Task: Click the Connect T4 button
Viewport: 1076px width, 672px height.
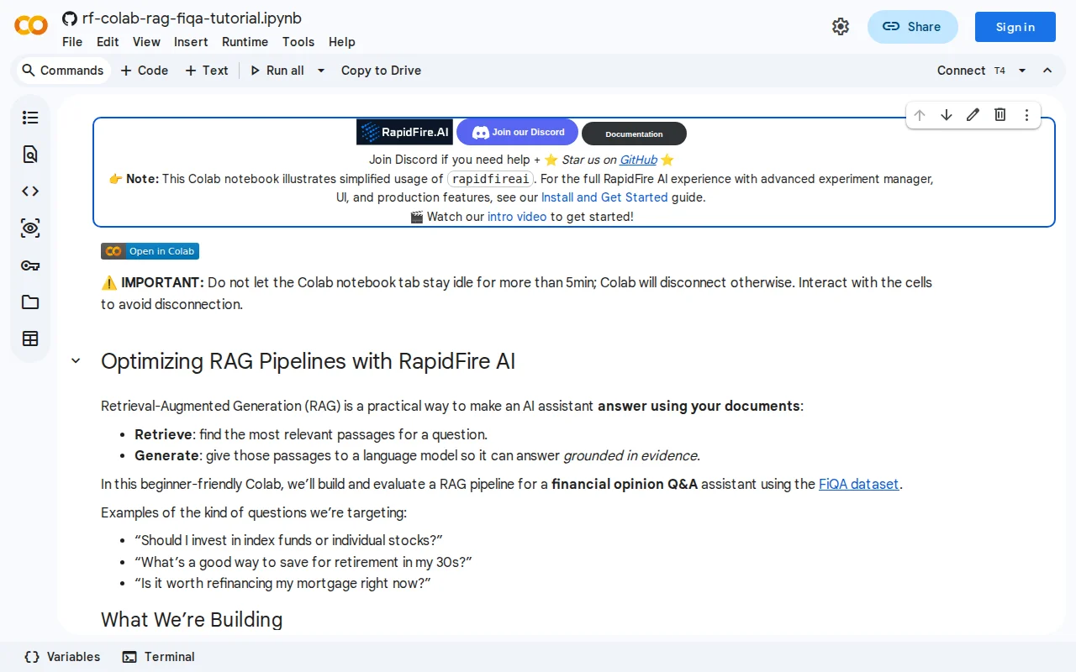Action: 971,71
